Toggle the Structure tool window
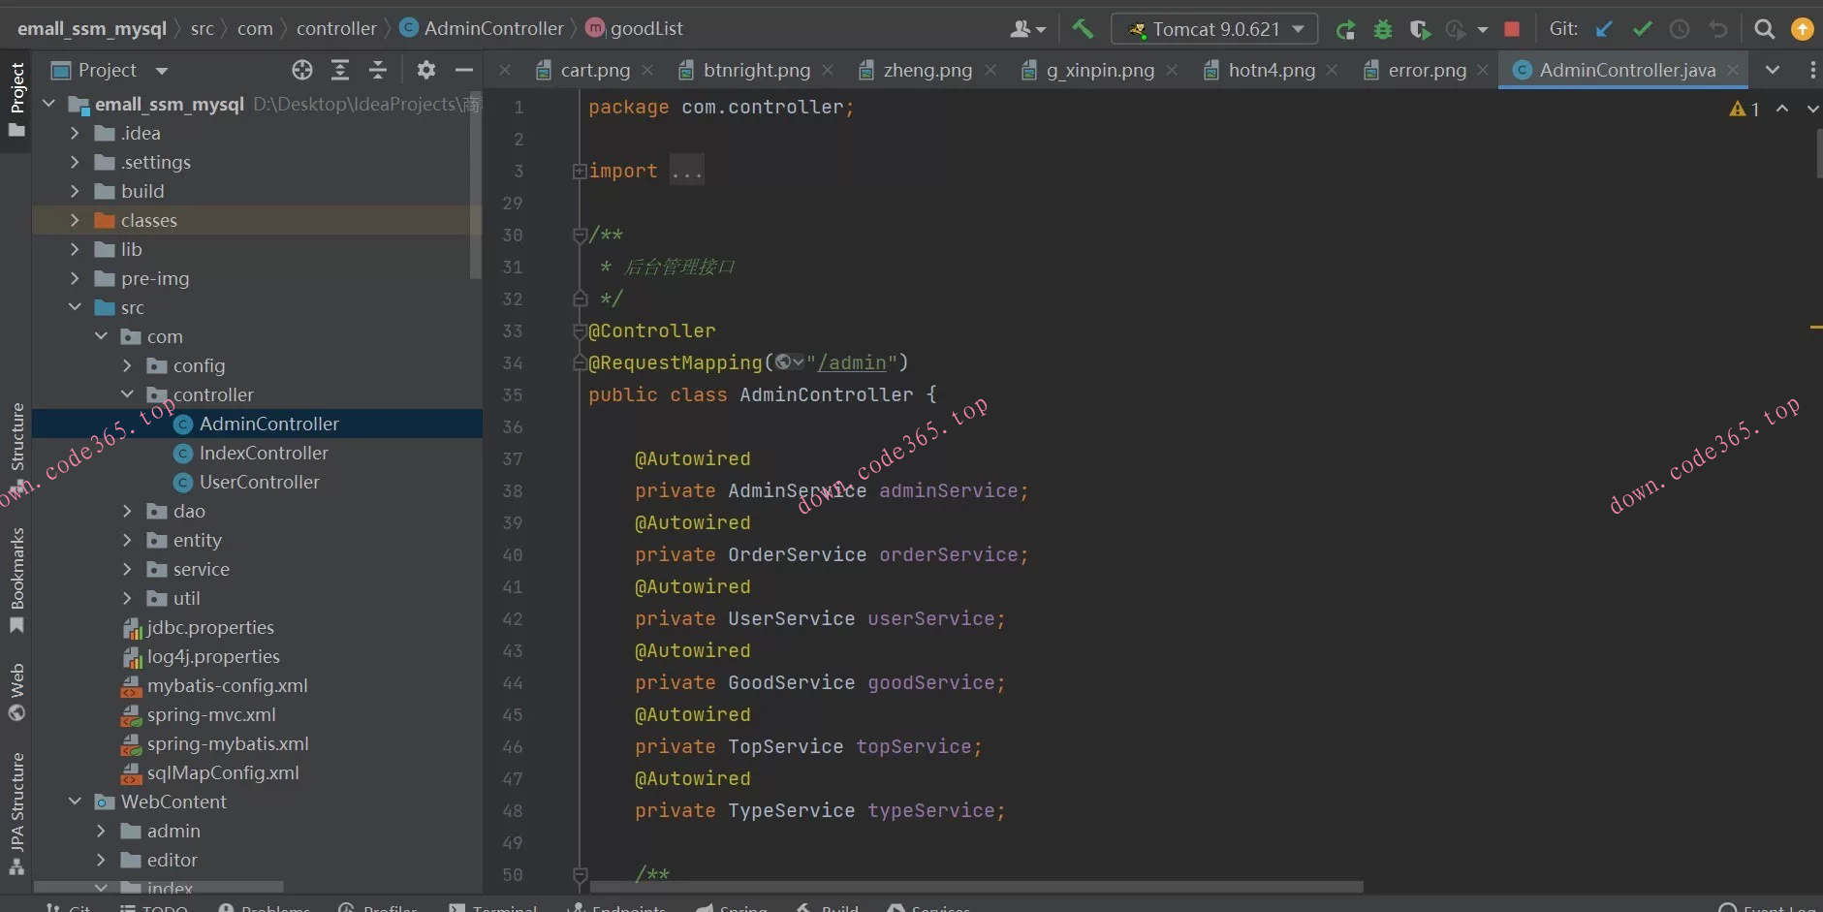 tap(16, 438)
